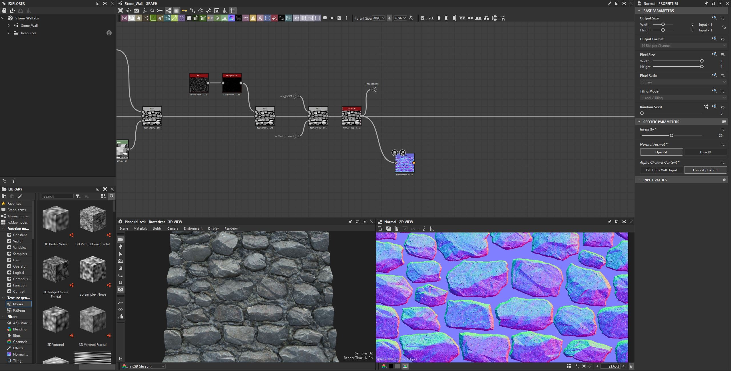Select the Patterns library category
731x371 pixels.
[x=19, y=310]
